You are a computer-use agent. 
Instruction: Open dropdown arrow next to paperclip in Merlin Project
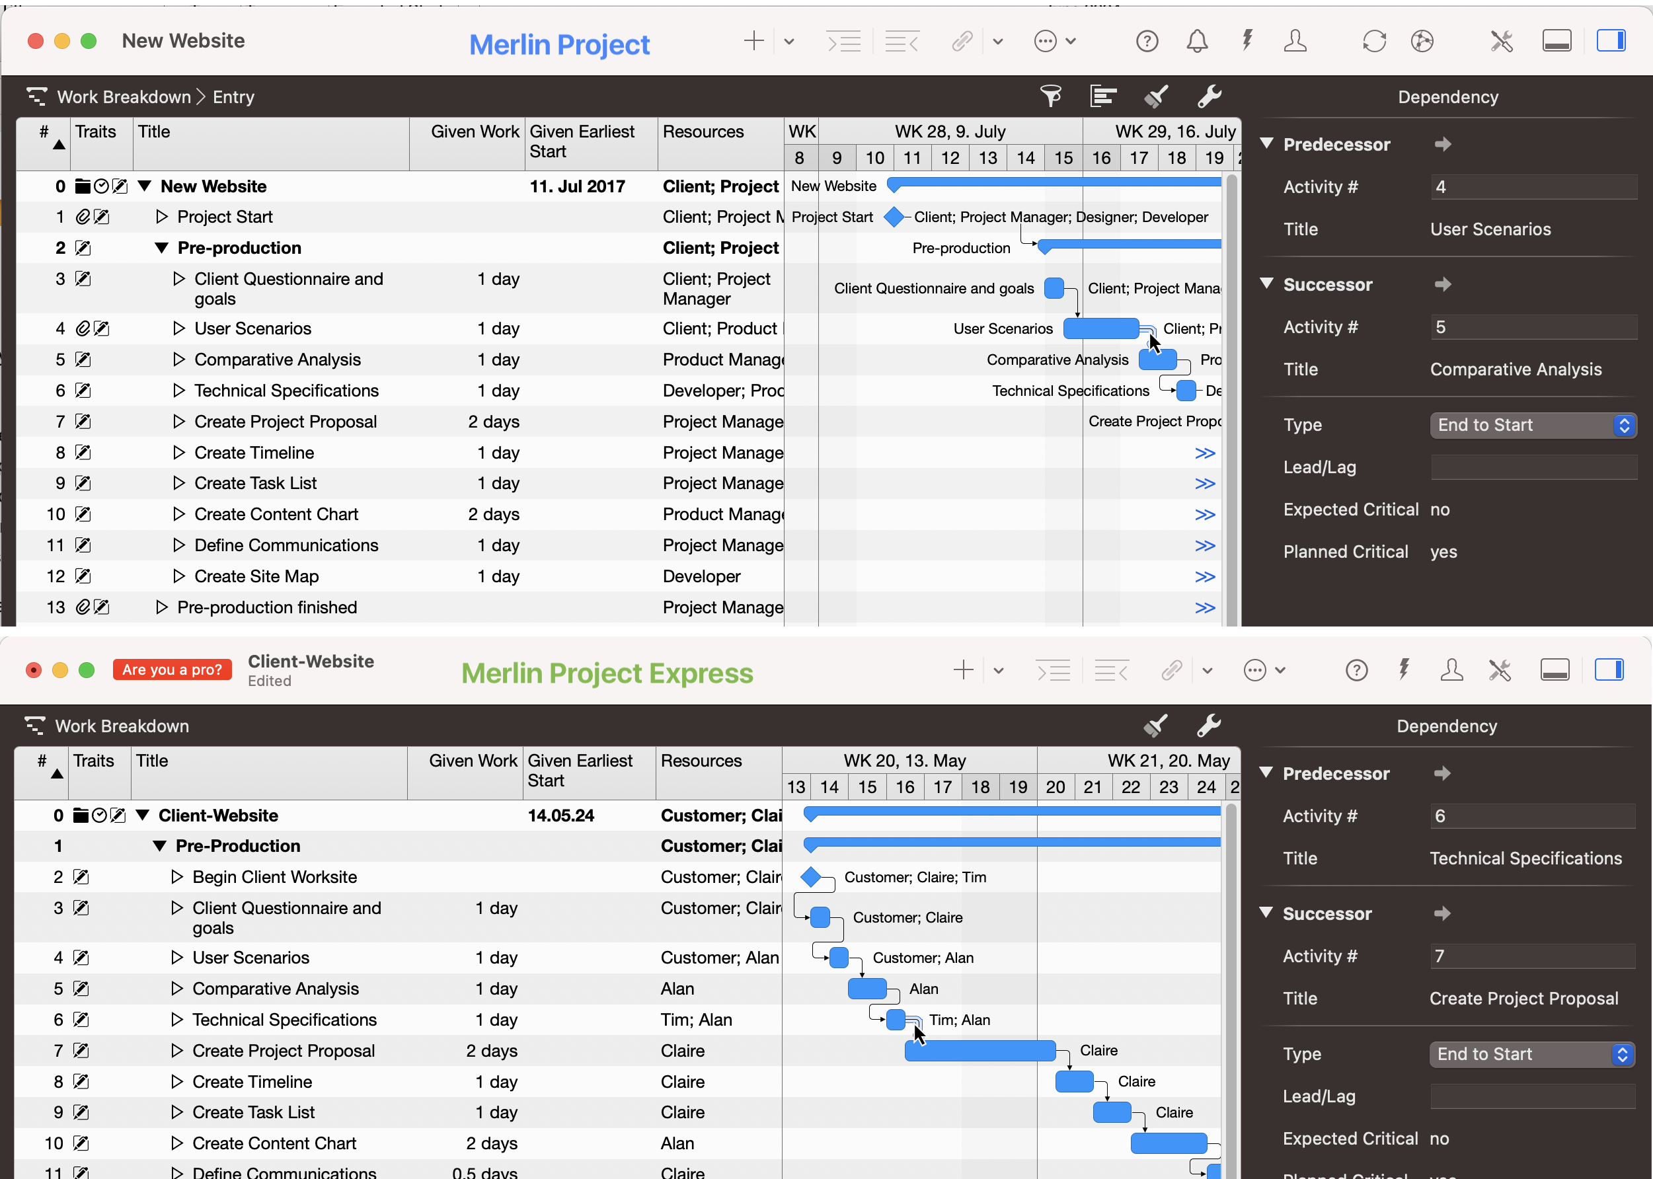pyautogui.click(x=998, y=42)
